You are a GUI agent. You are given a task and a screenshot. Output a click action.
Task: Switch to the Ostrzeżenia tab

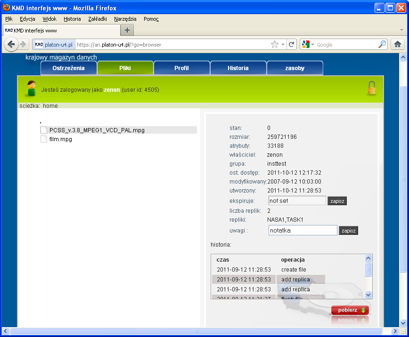point(69,68)
